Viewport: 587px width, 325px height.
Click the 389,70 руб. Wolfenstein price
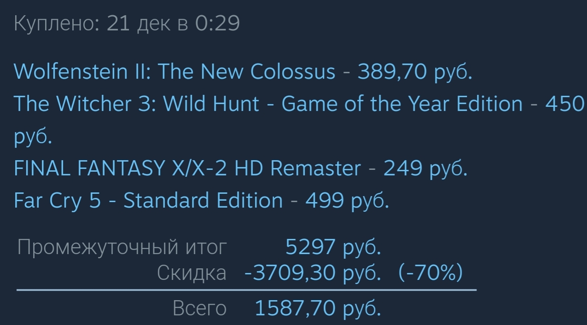(x=415, y=72)
